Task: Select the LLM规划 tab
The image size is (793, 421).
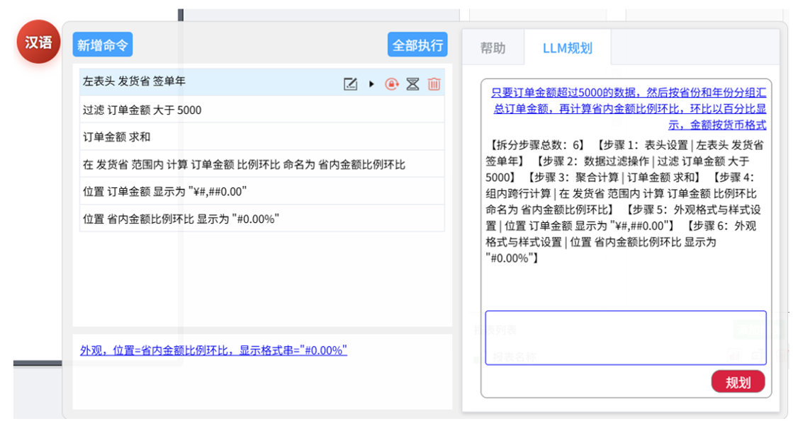Action: tap(568, 48)
